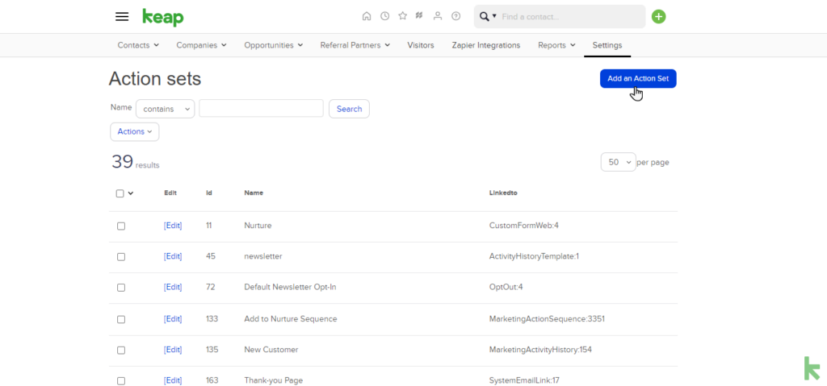Click Edit link for newsletter
The image size is (827, 386).
(x=173, y=256)
